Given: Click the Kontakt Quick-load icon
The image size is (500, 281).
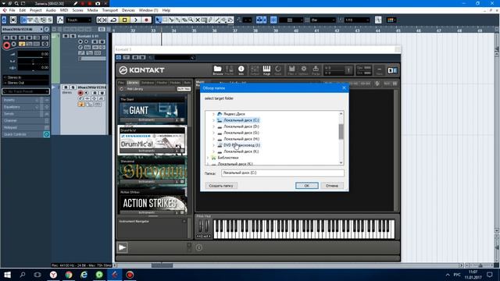Looking at the screenshot, I should click(278, 69).
